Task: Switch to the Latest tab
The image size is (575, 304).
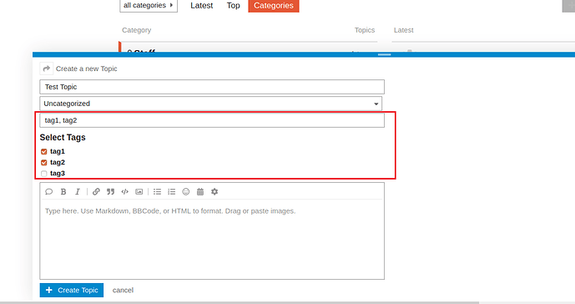Action: pyautogui.click(x=201, y=6)
